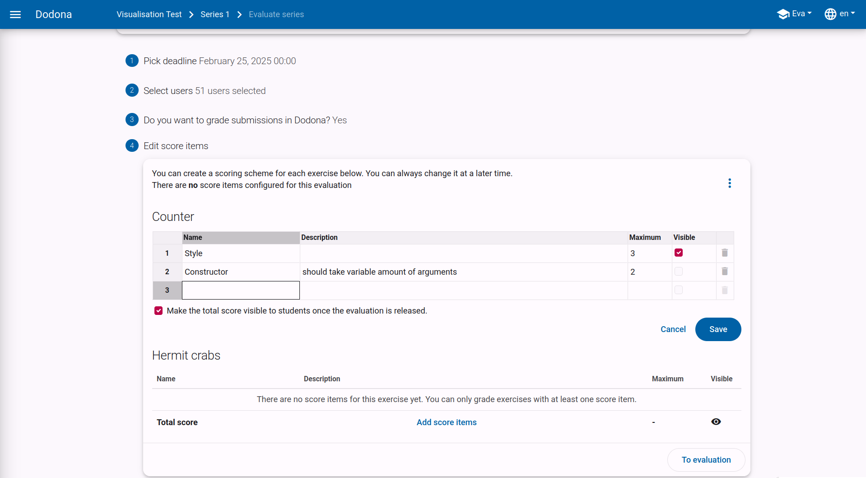Click the empty Maximum cell in row 3
The height and width of the screenshot is (478, 866).
(x=650, y=291)
